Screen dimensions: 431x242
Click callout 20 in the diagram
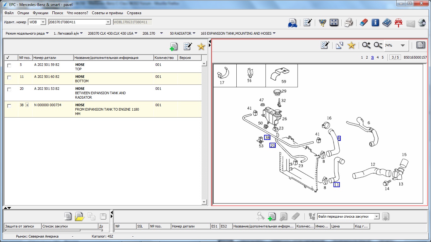[273, 145]
